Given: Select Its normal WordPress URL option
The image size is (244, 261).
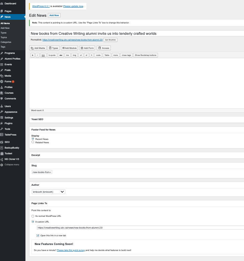Looking at the screenshot, I should 33,216.
